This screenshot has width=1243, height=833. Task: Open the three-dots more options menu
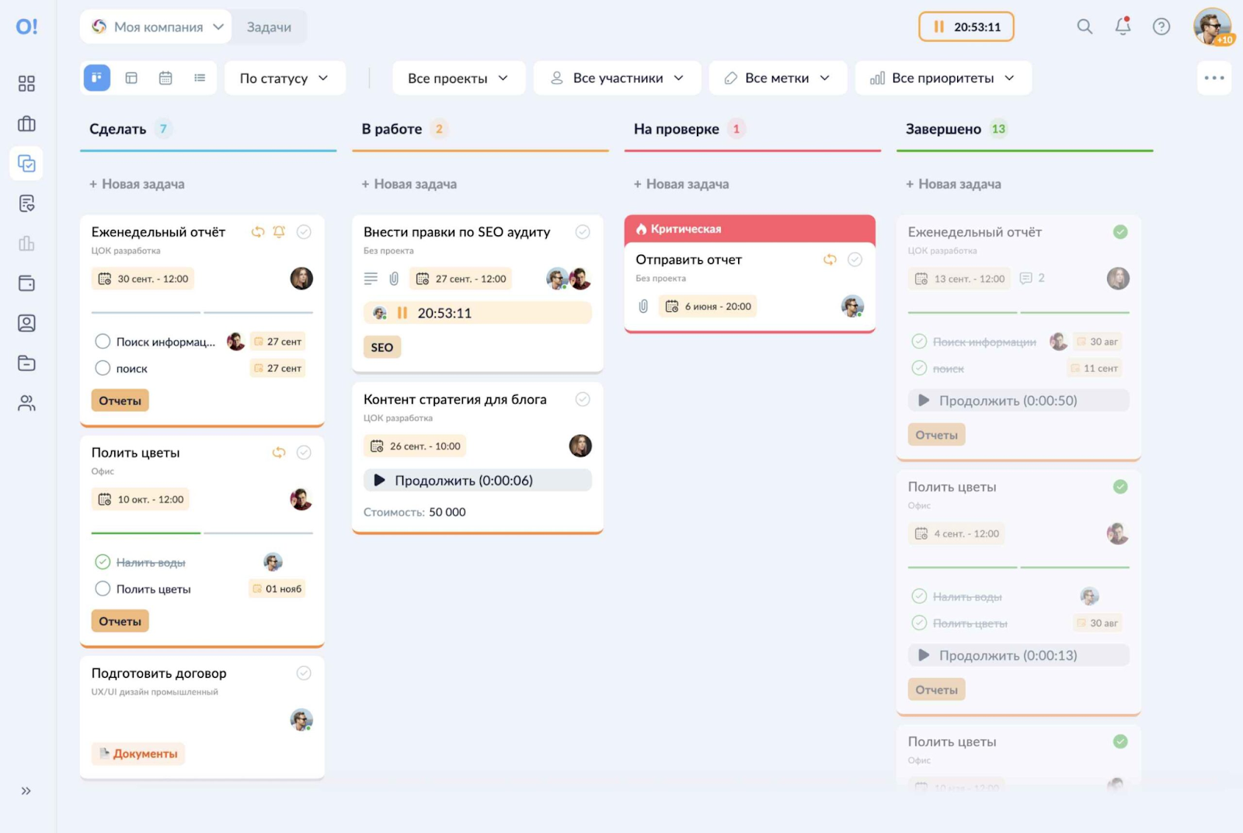(1213, 78)
